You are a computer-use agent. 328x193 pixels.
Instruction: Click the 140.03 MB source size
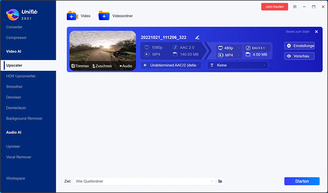(189, 54)
